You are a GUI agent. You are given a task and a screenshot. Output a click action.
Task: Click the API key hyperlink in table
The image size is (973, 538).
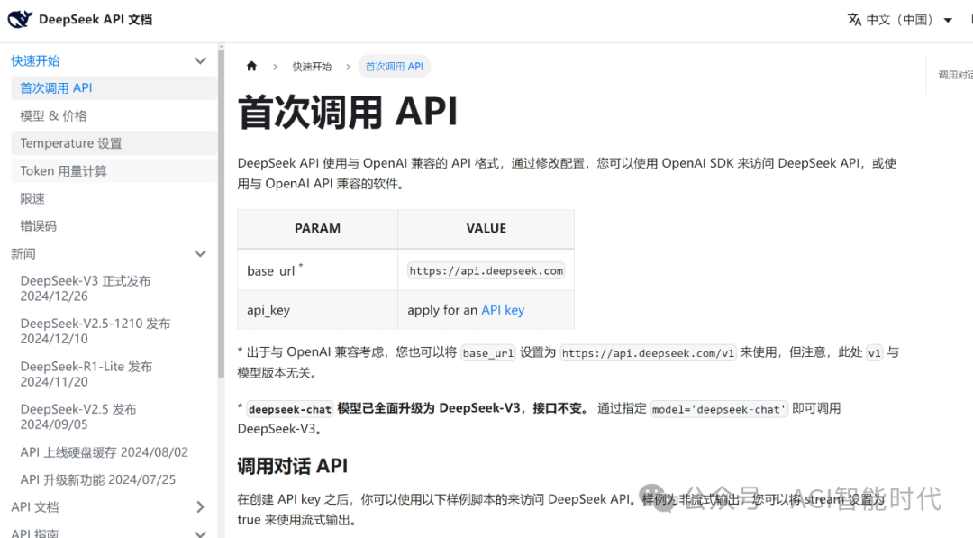pos(503,310)
